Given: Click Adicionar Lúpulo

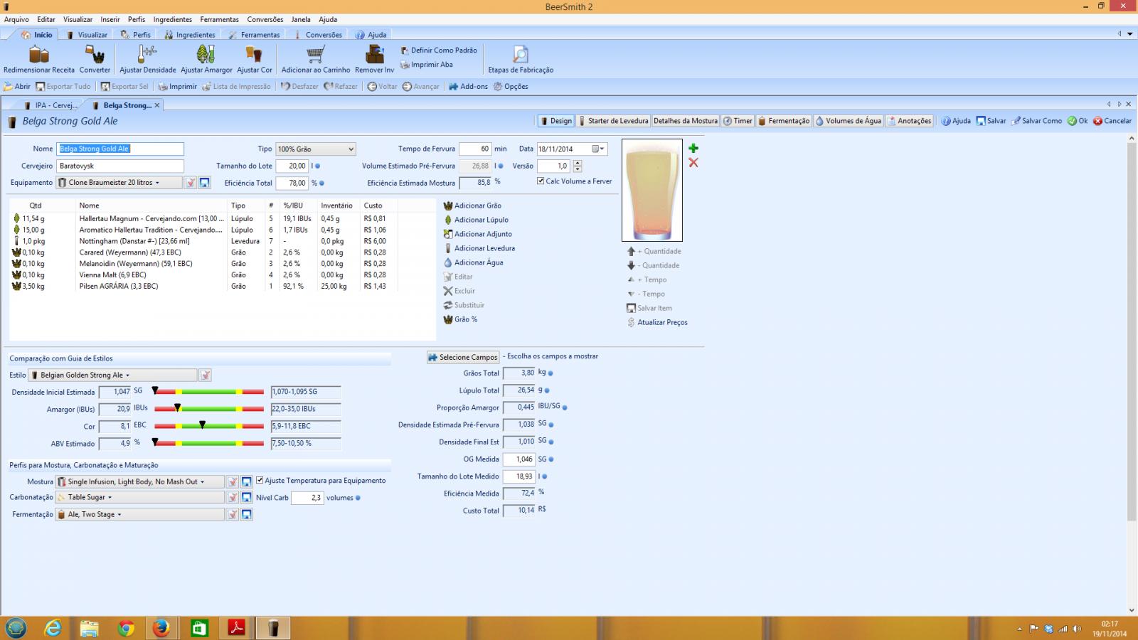Looking at the screenshot, I should pyautogui.click(x=476, y=220).
